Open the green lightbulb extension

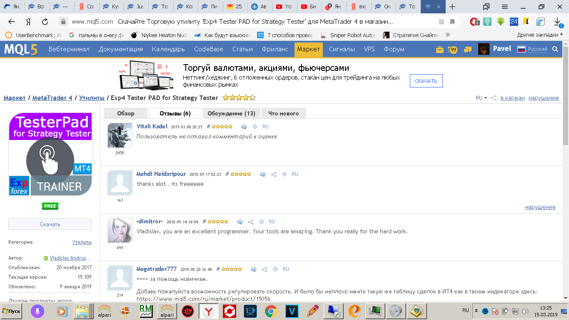click(x=487, y=22)
